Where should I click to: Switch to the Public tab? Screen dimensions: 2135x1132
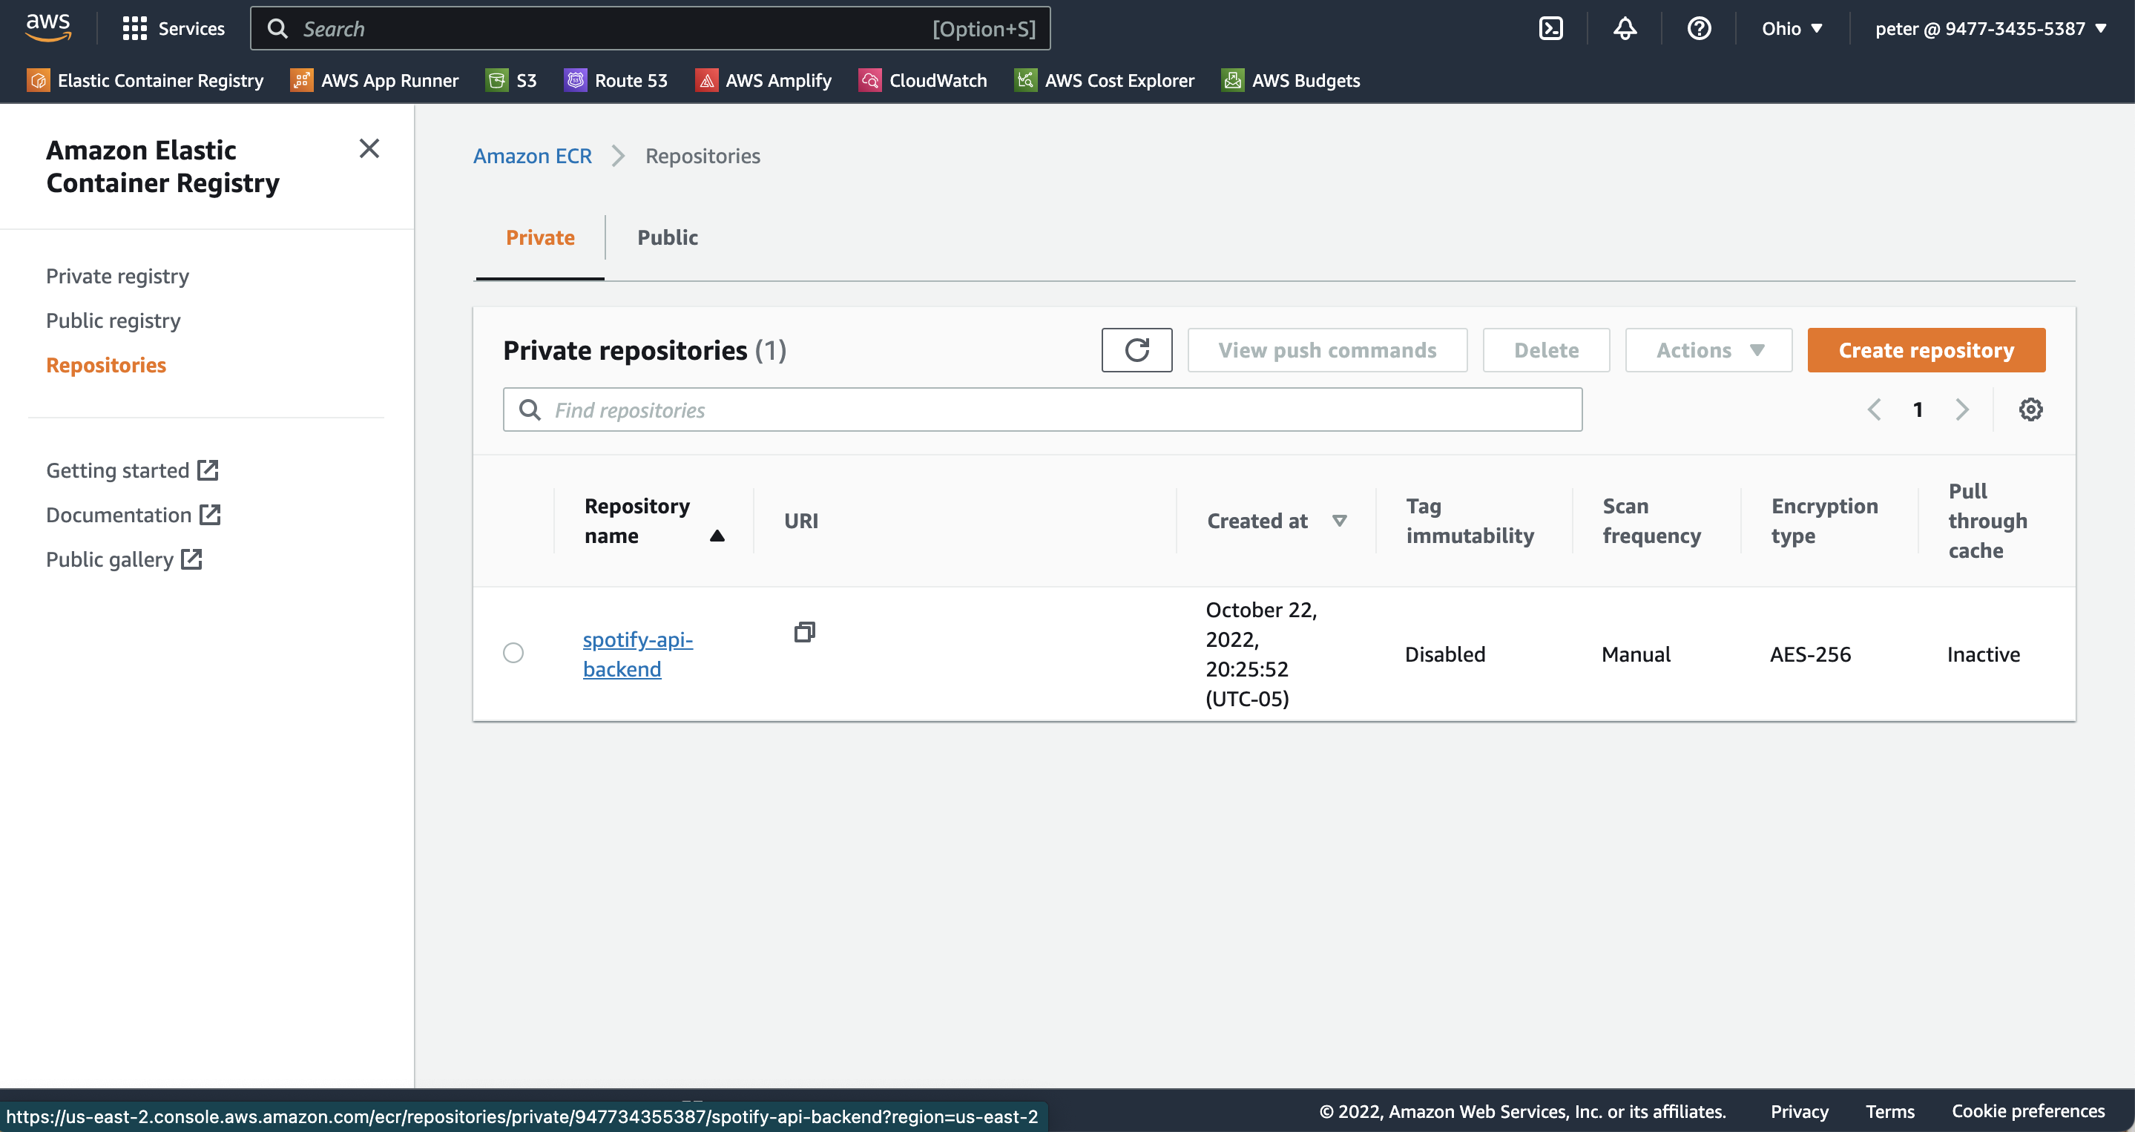(x=667, y=238)
